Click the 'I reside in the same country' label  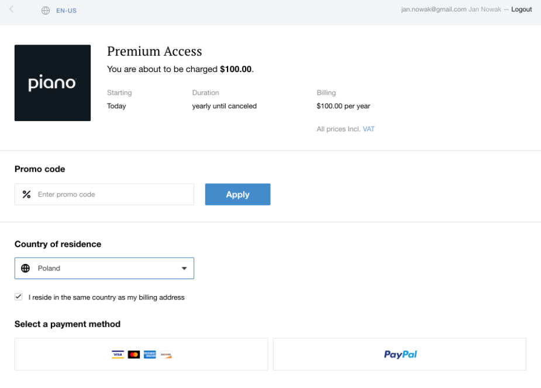click(x=106, y=297)
